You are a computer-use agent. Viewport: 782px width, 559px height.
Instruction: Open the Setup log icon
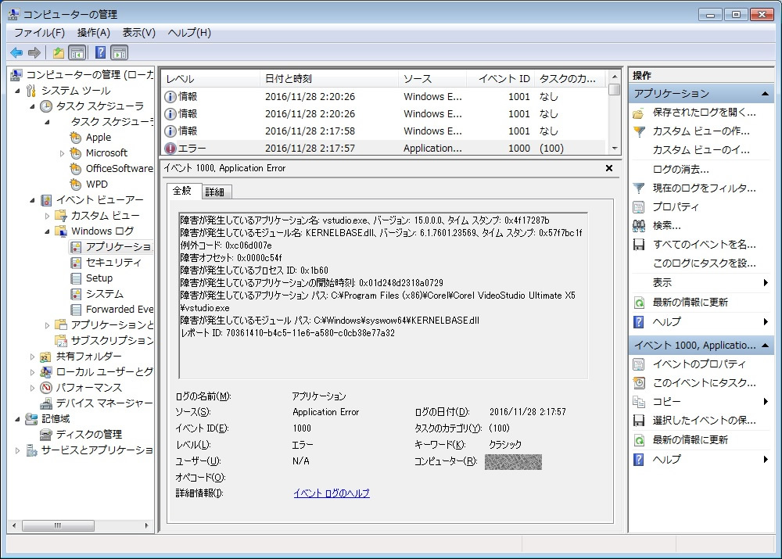pyautogui.click(x=76, y=278)
